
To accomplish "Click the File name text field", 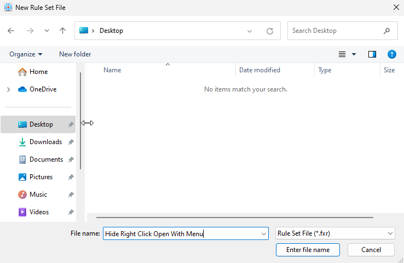I will tap(181, 233).
